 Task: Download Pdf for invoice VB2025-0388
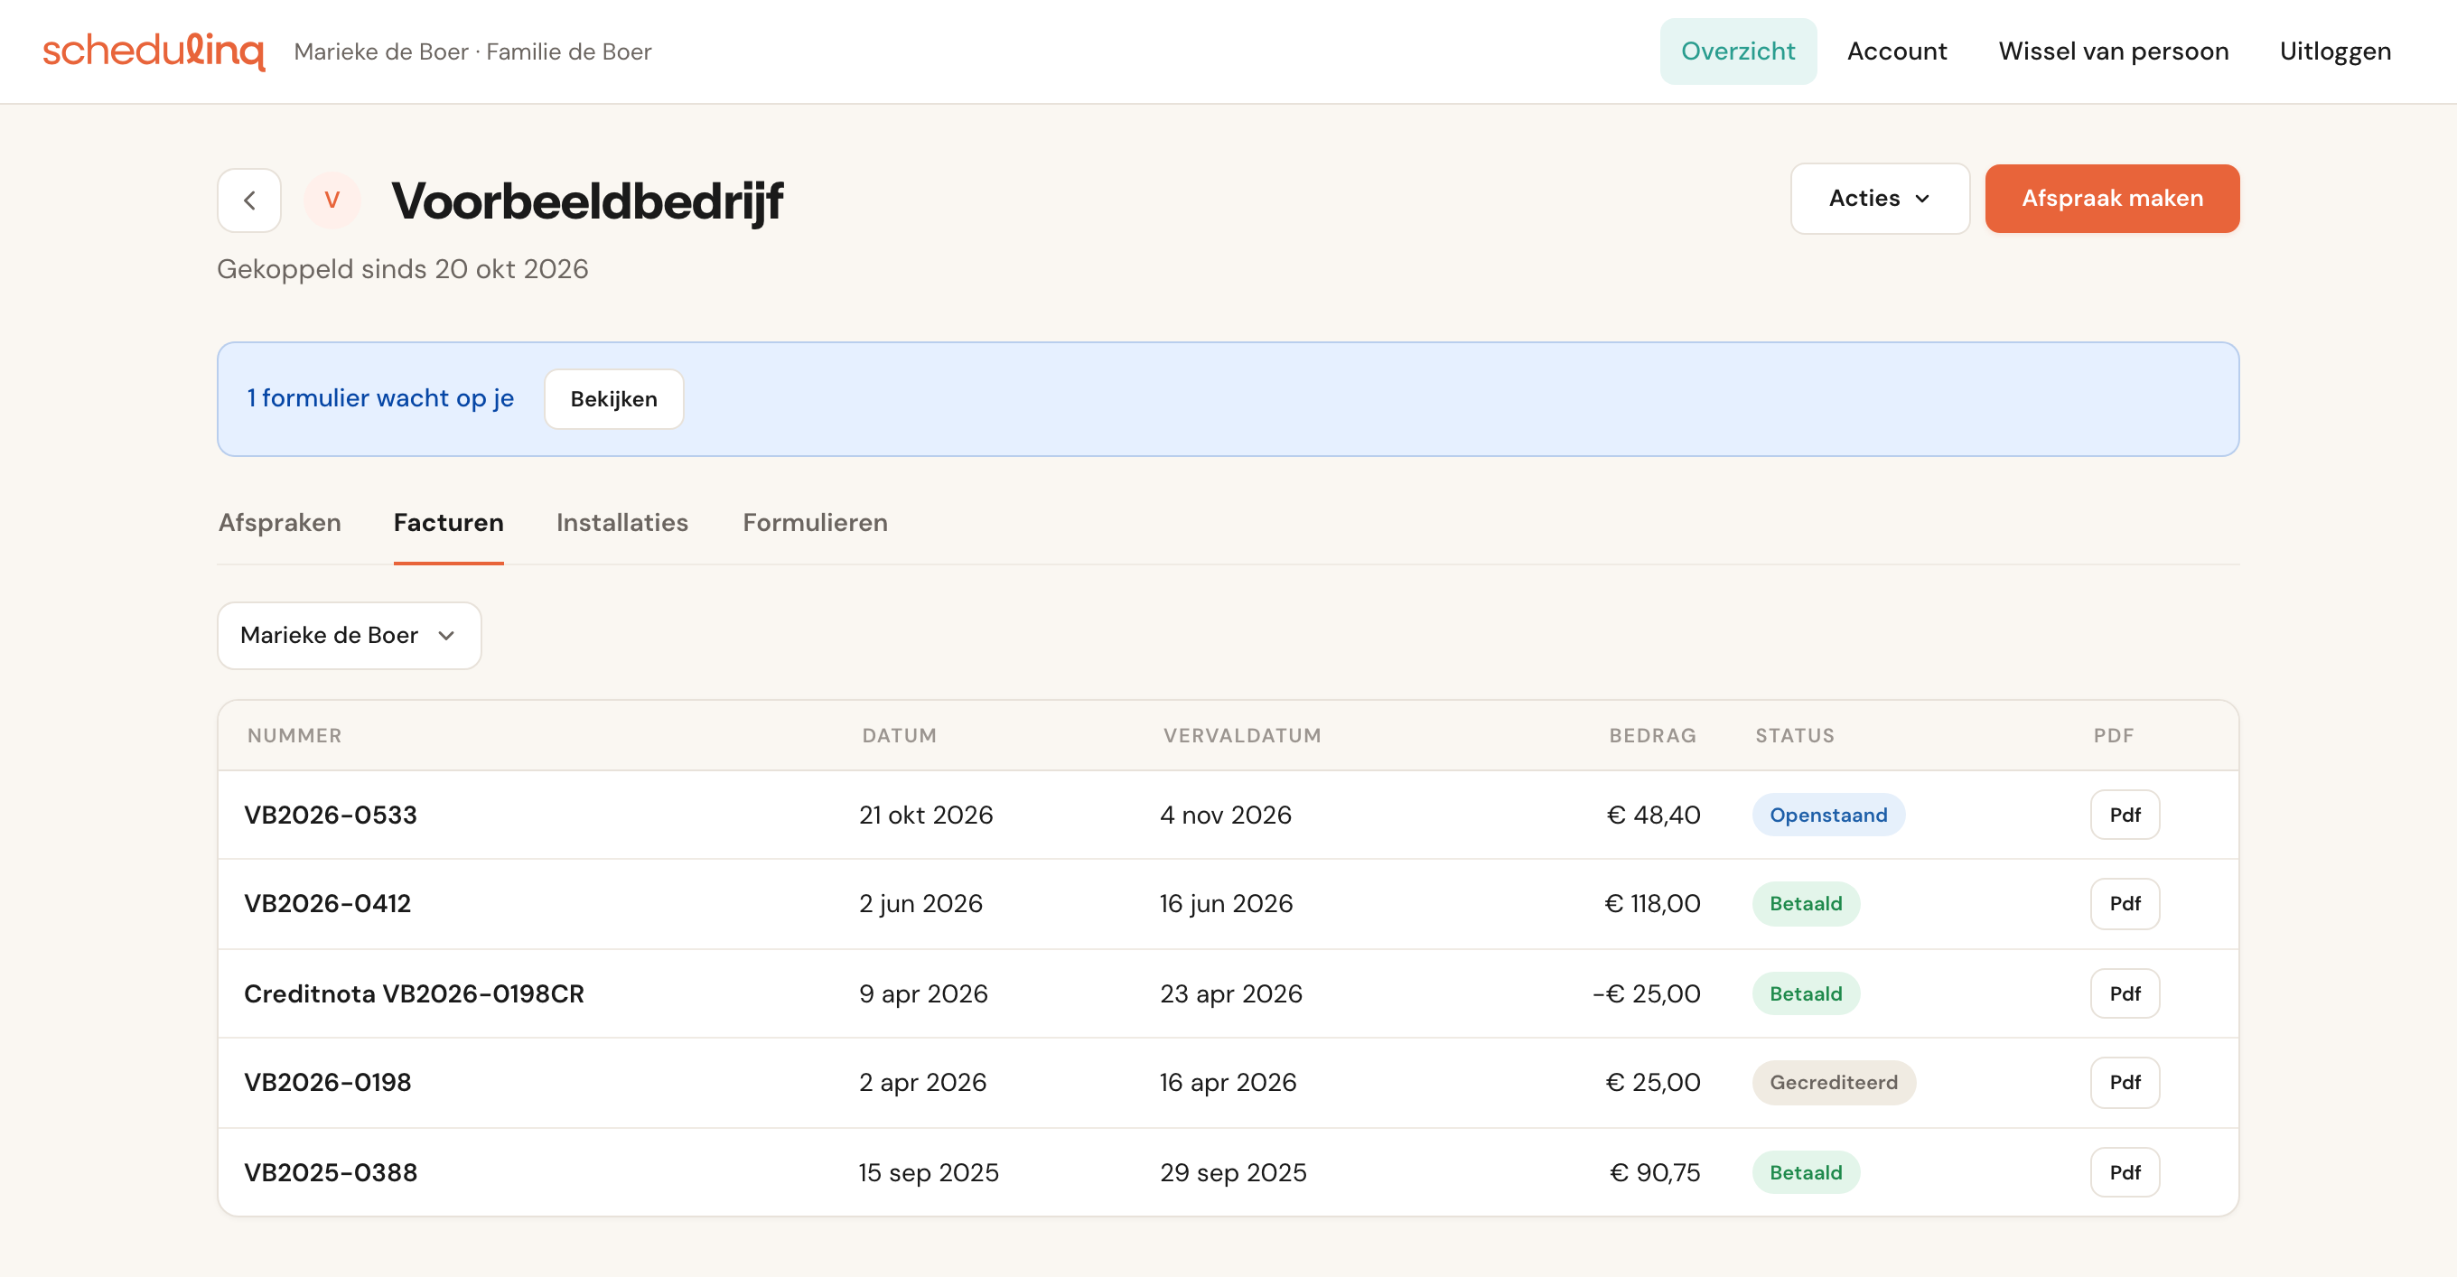(2124, 1172)
